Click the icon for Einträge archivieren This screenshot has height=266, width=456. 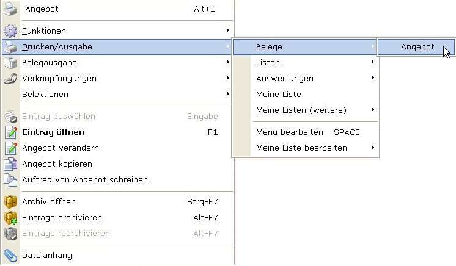pyautogui.click(x=11, y=217)
